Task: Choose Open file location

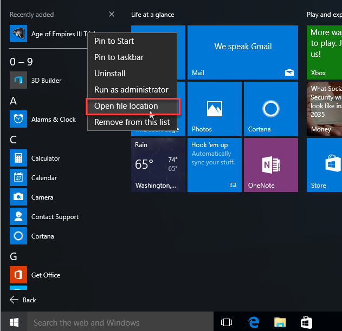Action: (x=132, y=106)
